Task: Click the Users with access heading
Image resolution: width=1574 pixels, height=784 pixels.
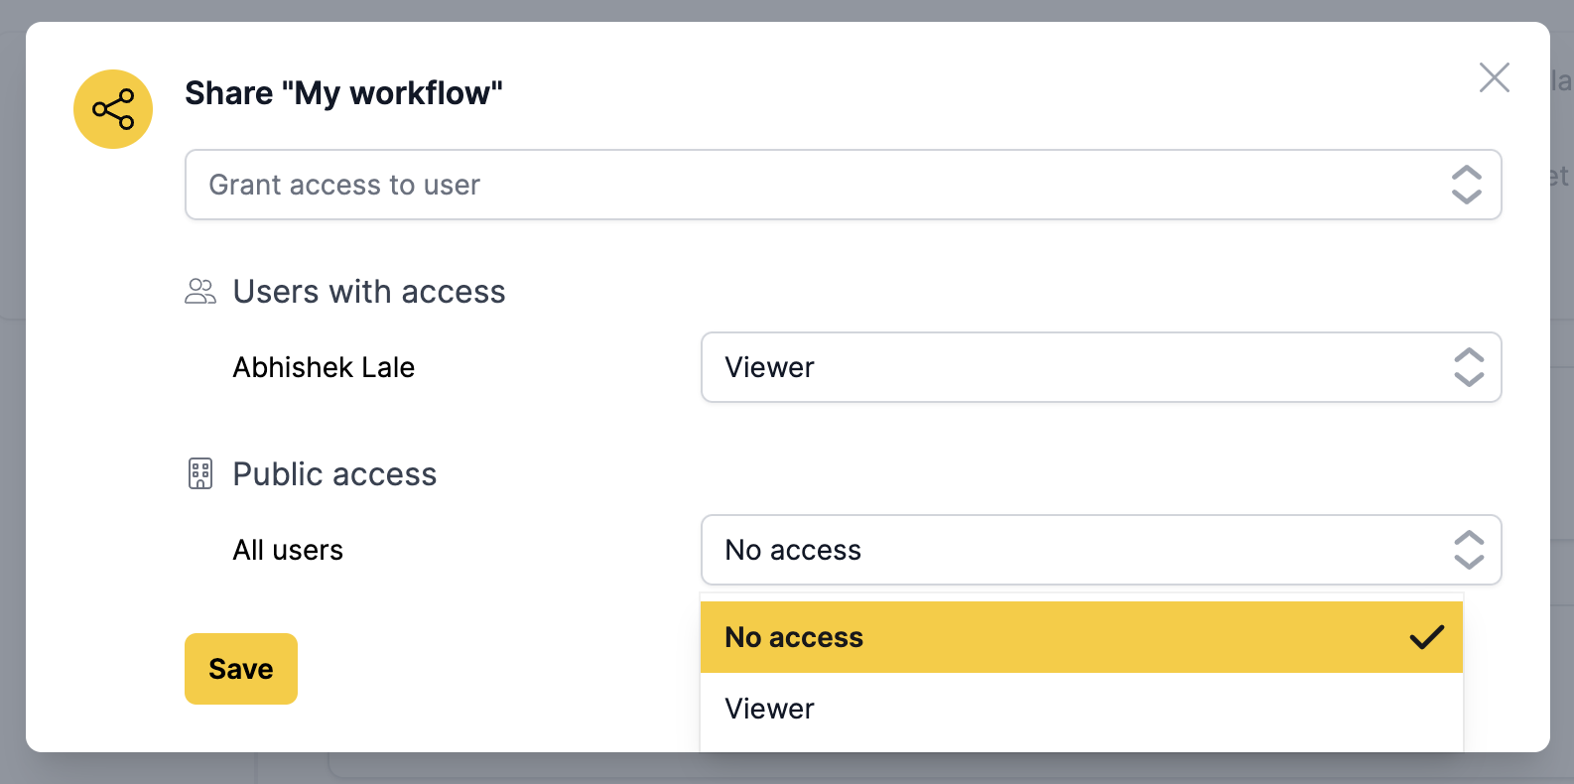Action: click(x=369, y=292)
